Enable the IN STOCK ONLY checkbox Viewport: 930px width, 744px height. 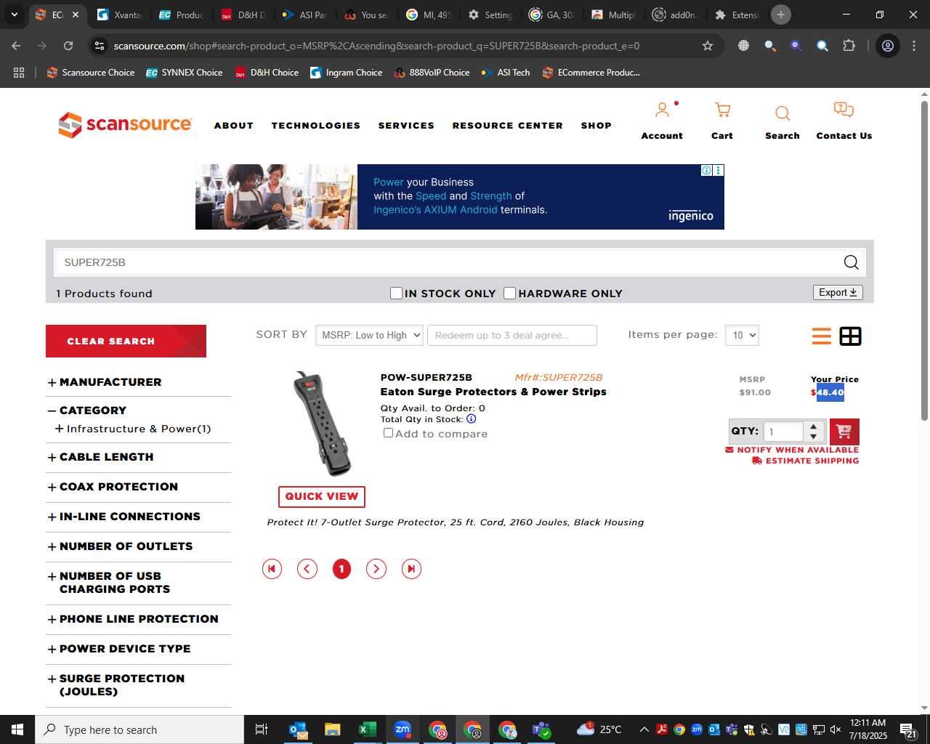(x=396, y=293)
